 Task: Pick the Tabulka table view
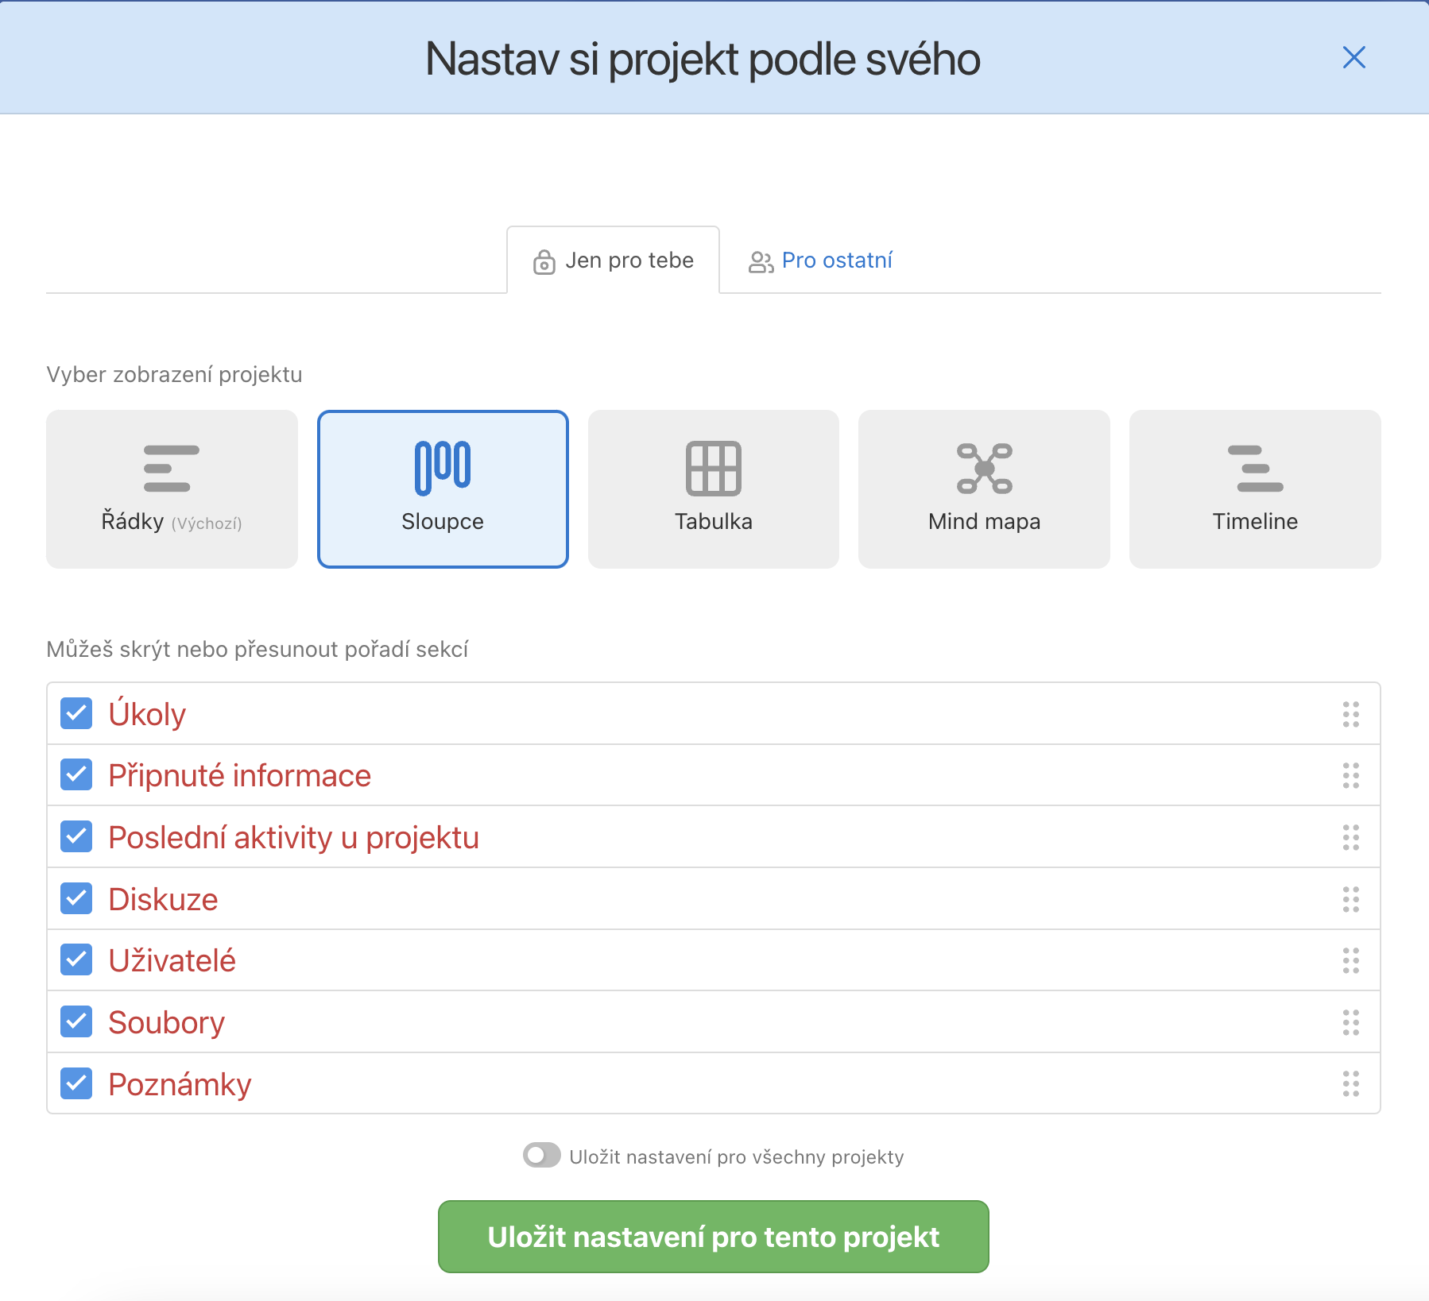[x=714, y=488]
